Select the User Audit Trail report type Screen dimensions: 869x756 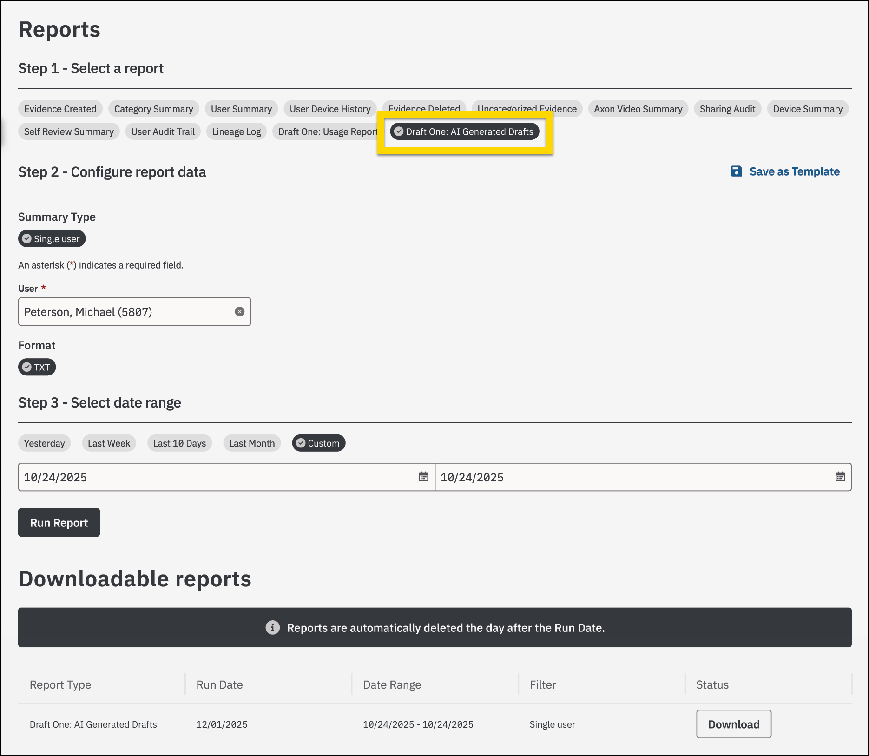click(163, 131)
